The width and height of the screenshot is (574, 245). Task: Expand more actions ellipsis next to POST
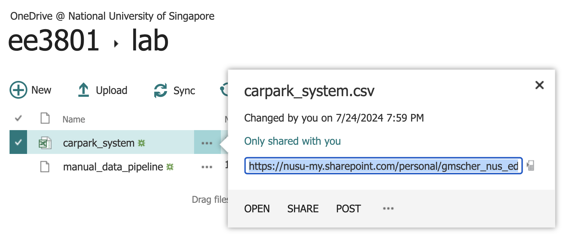(388, 209)
